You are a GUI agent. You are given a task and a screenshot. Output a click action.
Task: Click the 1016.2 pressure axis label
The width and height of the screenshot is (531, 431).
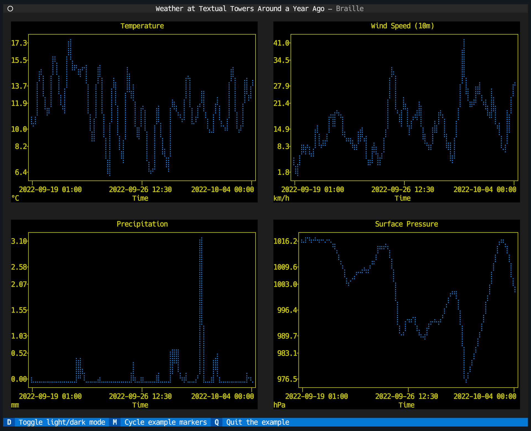pyautogui.click(x=285, y=241)
